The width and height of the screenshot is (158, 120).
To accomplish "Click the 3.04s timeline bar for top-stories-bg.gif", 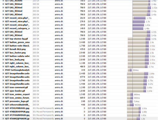I will tap(139, 39).
